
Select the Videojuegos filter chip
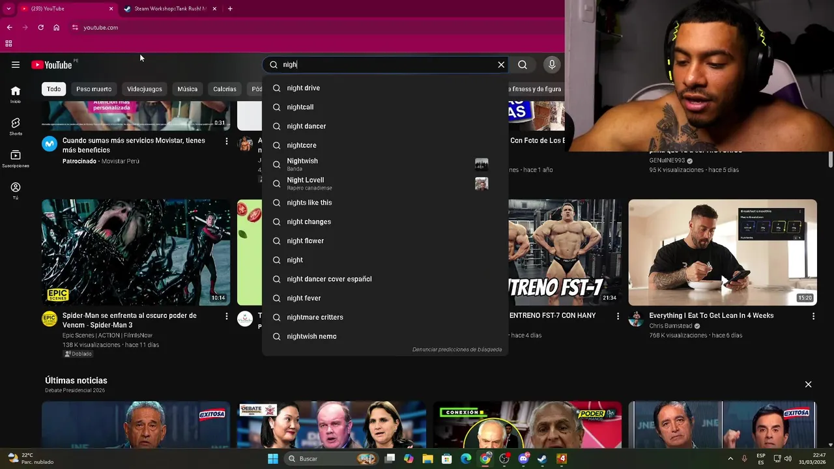pos(145,89)
